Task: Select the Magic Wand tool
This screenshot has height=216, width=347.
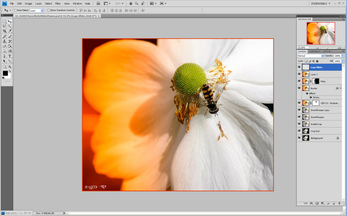Action: click(10, 26)
